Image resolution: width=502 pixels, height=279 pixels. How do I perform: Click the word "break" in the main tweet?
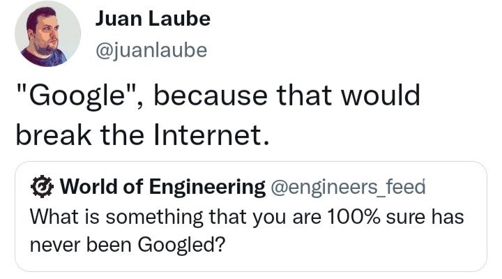tap(54, 133)
